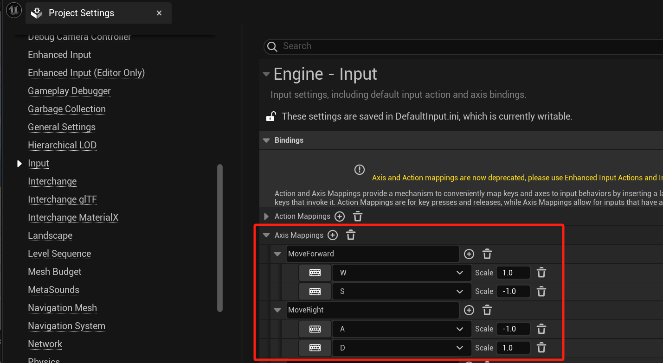The image size is (663, 363).
Task: Open the S key dropdown
Action: [x=402, y=292]
